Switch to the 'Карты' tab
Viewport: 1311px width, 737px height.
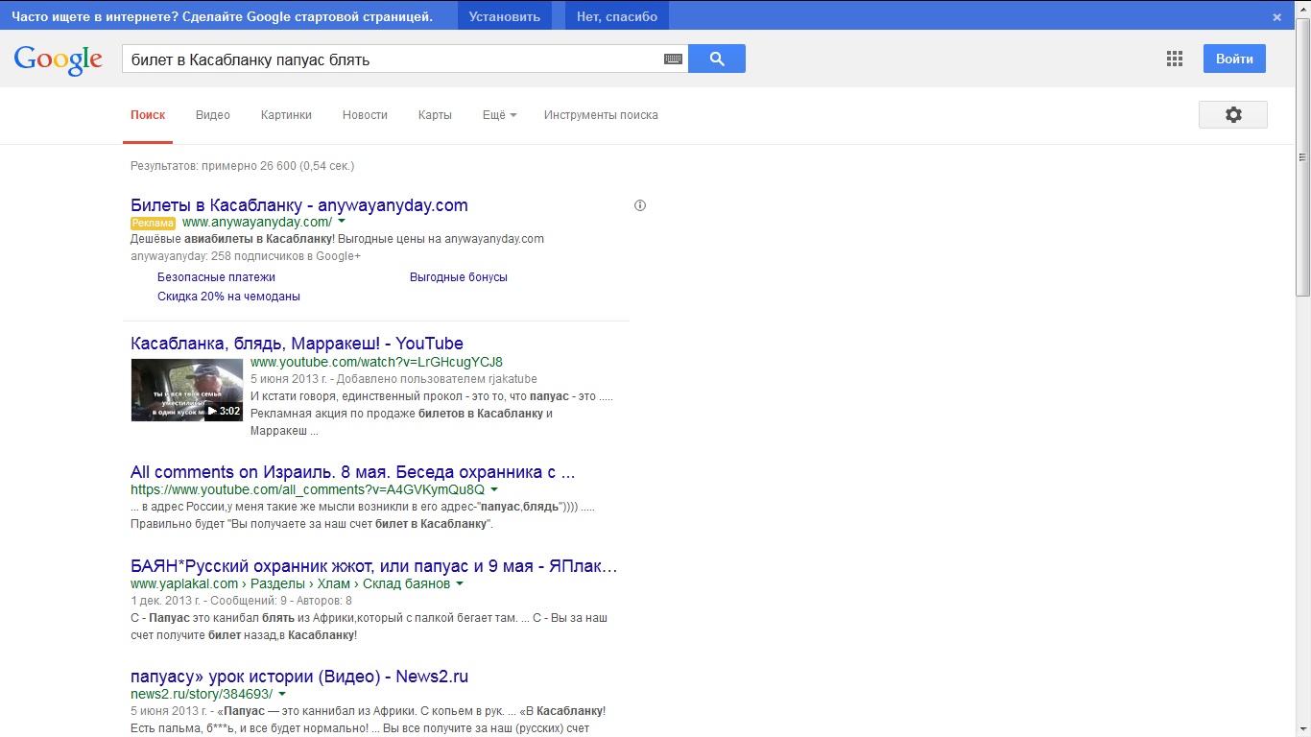(x=435, y=115)
